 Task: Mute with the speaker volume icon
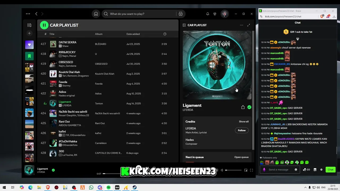tap(222, 170)
